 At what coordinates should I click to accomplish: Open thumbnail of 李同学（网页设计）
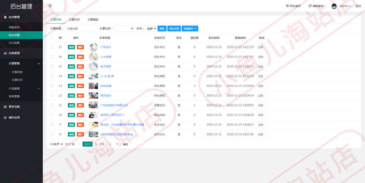coord(93,115)
